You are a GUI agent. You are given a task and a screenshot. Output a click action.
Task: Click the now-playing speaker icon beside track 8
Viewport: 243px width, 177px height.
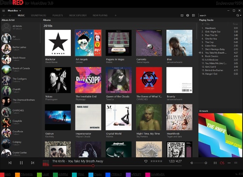pos(200,53)
